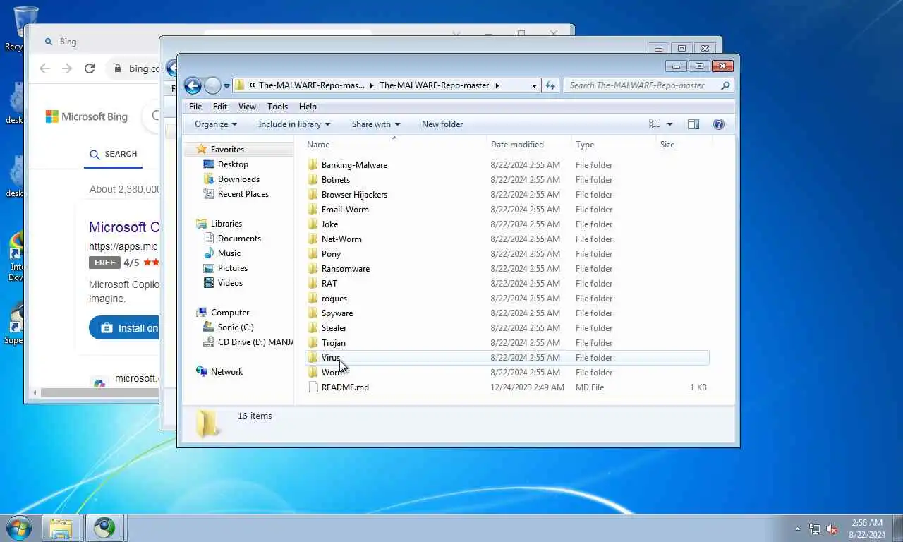Open the Windows Start orb
Viewport: 903px width, 542px height.
[18, 528]
